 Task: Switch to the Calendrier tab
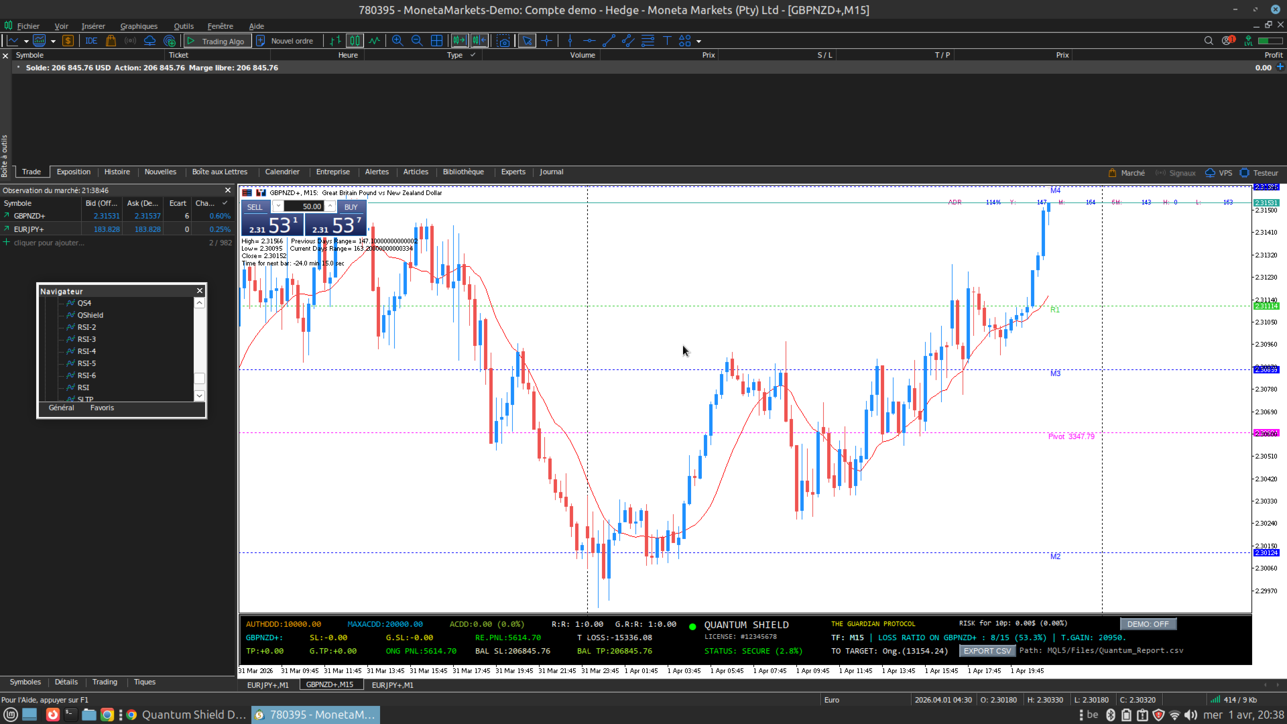[x=282, y=172]
